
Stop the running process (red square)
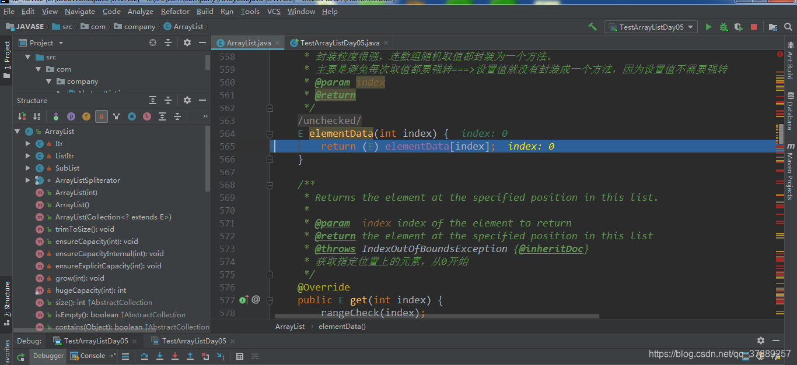click(x=754, y=27)
